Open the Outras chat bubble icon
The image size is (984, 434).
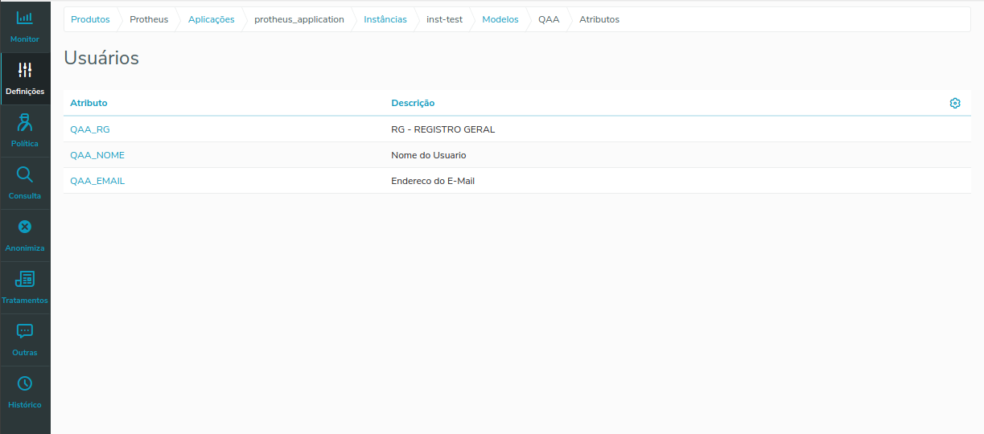25,331
